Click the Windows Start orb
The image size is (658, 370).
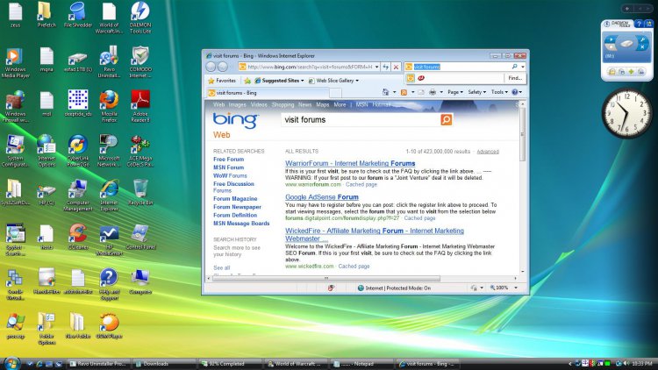[11, 363]
